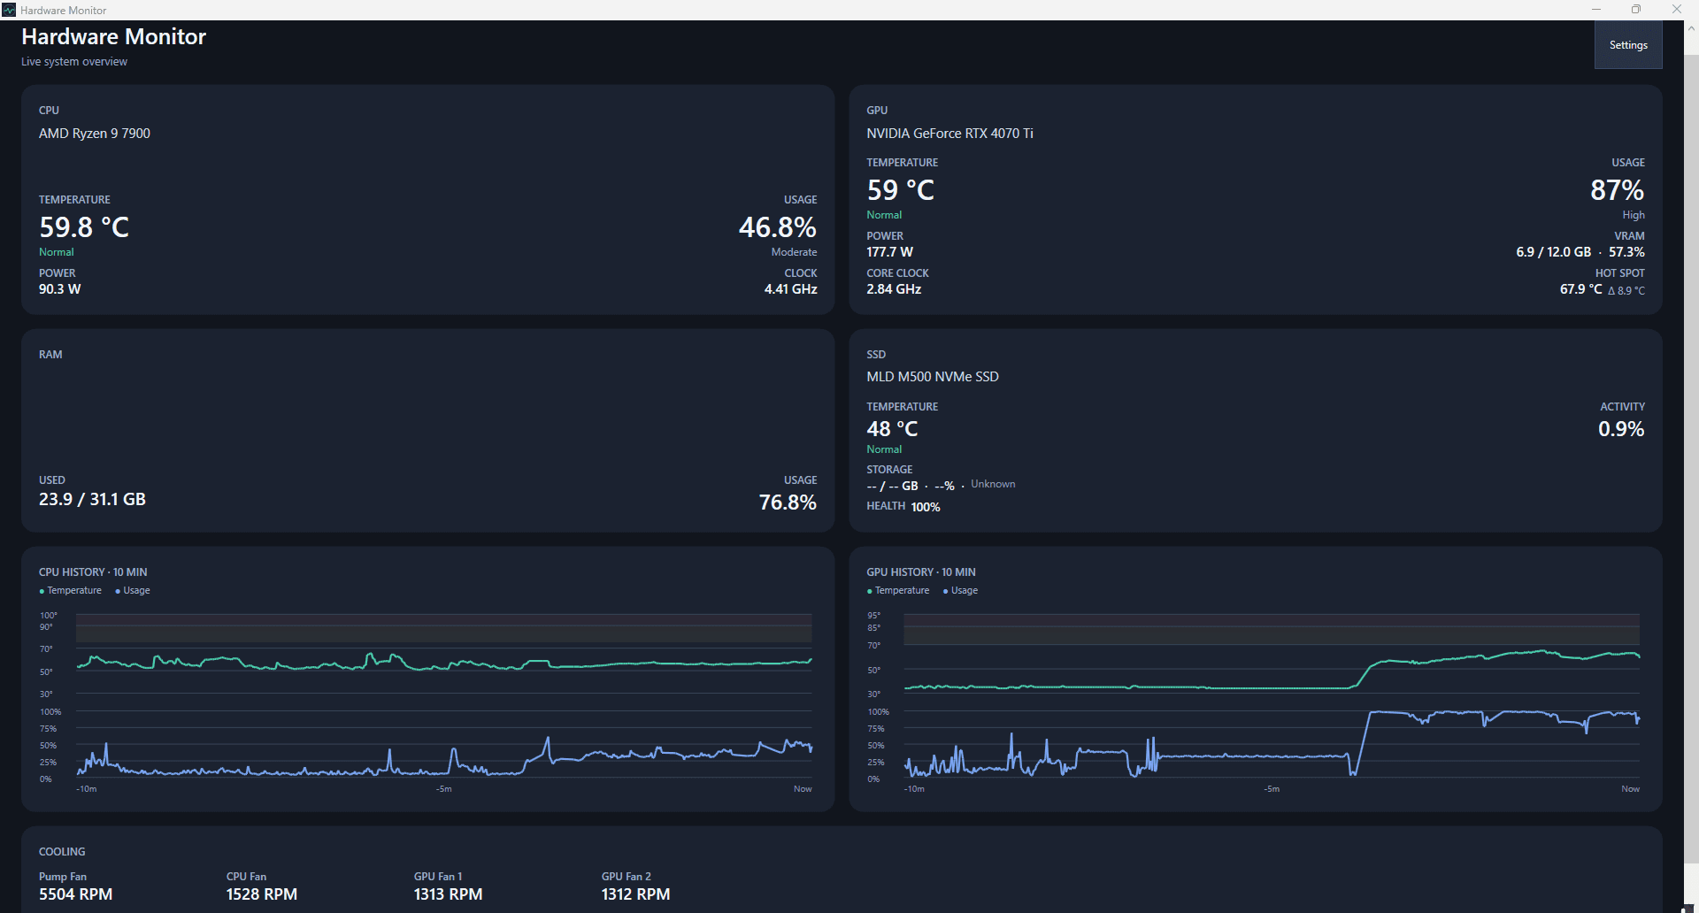Image resolution: width=1699 pixels, height=913 pixels.
Task: Click the GPU usage value 87%
Action: click(1617, 190)
